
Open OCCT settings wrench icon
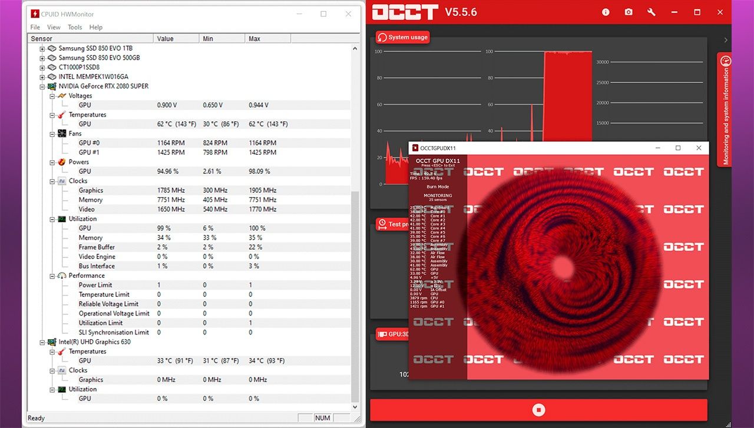pos(652,12)
